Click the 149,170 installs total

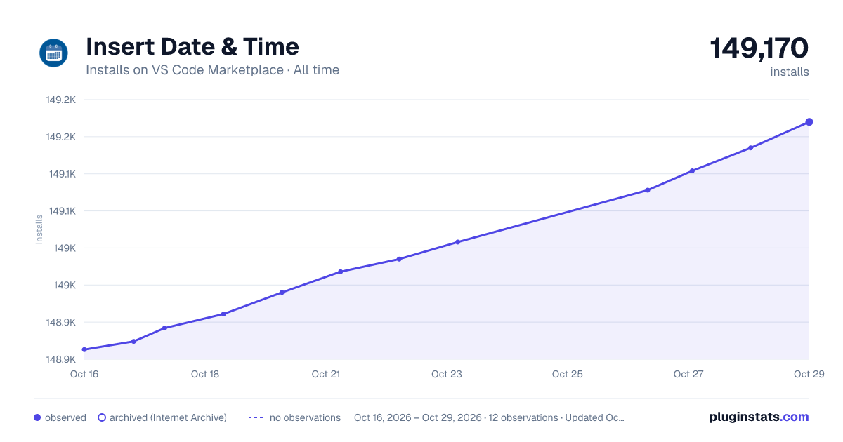(x=759, y=48)
